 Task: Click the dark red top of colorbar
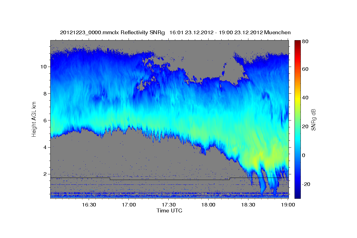(x=297, y=42)
